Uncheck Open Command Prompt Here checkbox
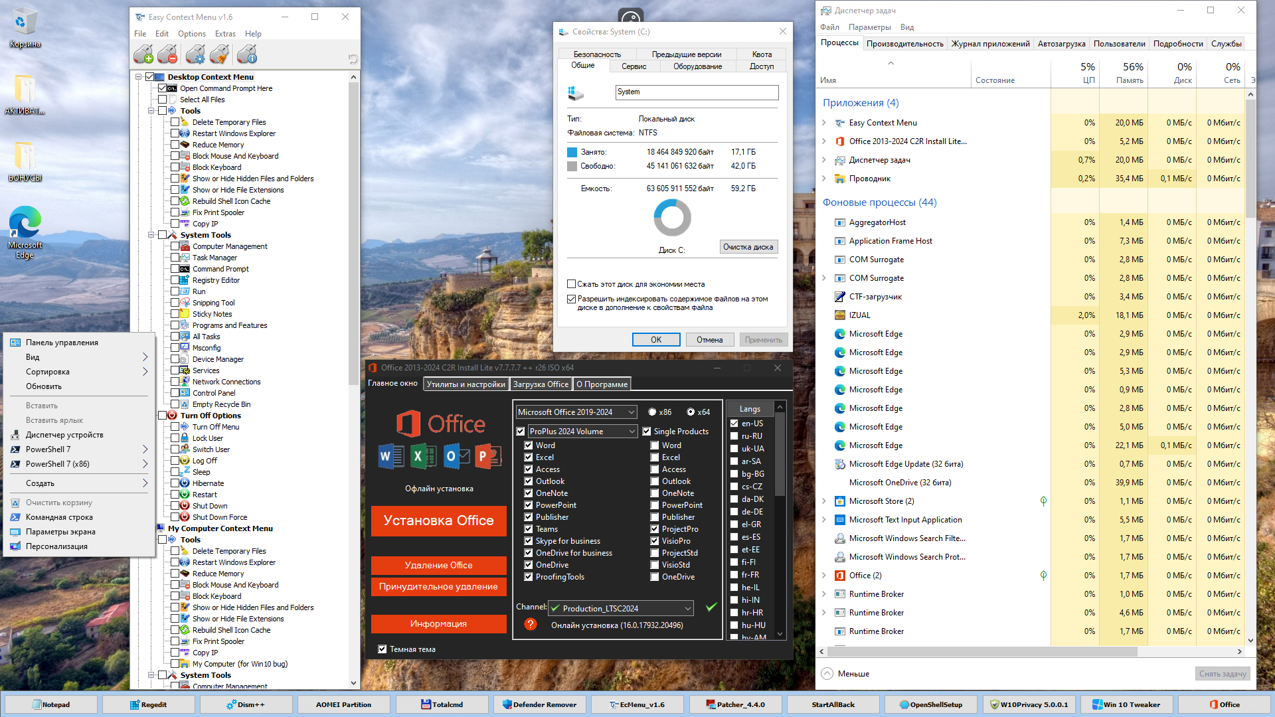 (162, 88)
